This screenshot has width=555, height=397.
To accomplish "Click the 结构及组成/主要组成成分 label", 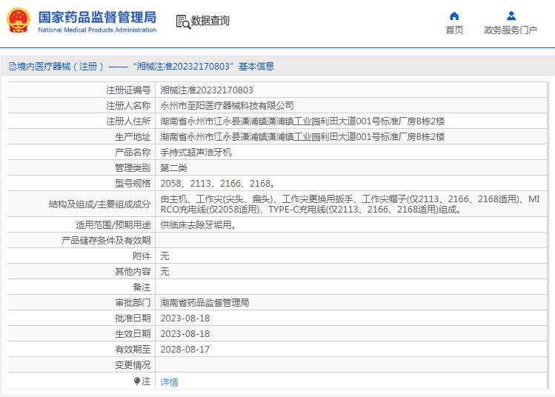I will pos(100,204).
